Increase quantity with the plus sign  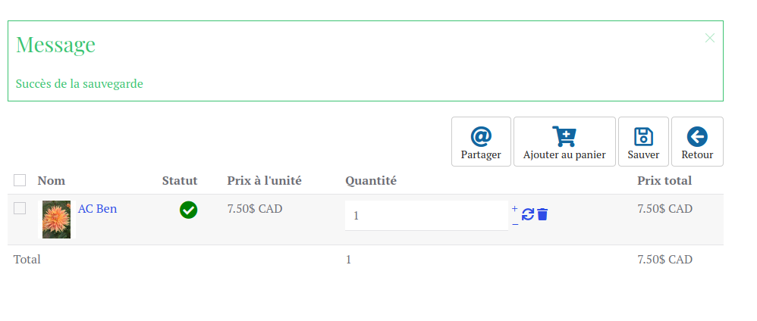[514, 209]
